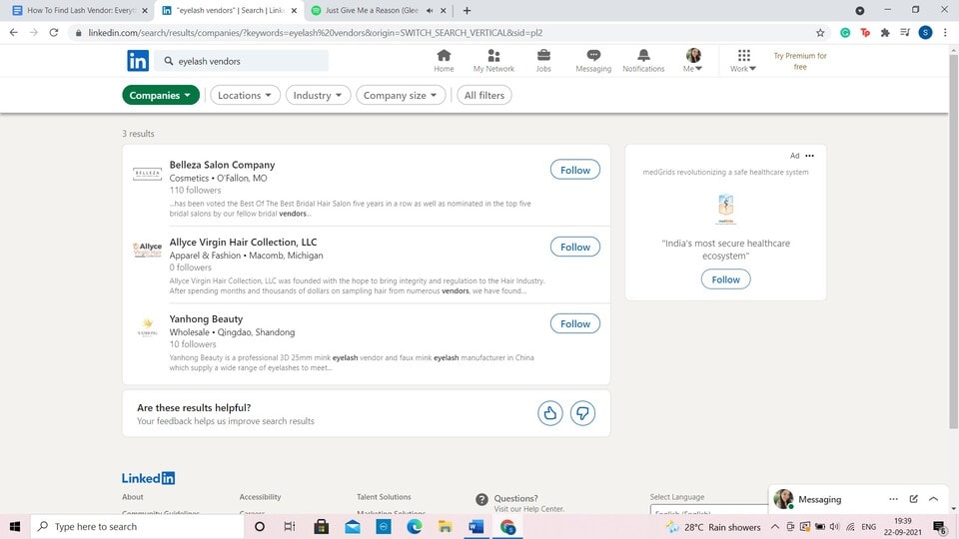
Task: Open the Company size filter dropdown
Action: (x=401, y=96)
